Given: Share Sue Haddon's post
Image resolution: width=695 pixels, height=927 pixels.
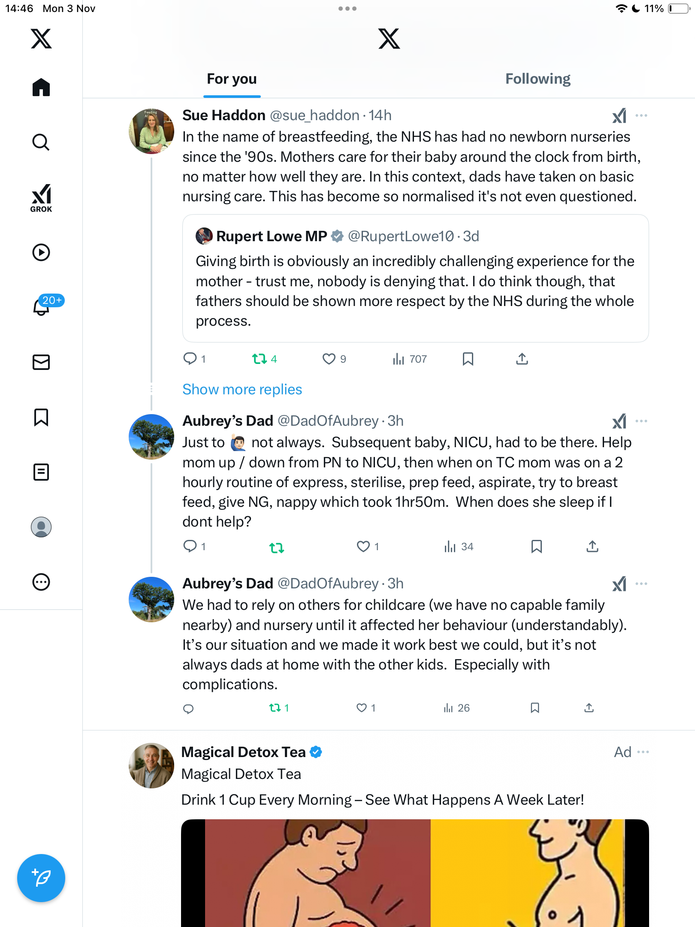Looking at the screenshot, I should pyautogui.click(x=522, y=359).
